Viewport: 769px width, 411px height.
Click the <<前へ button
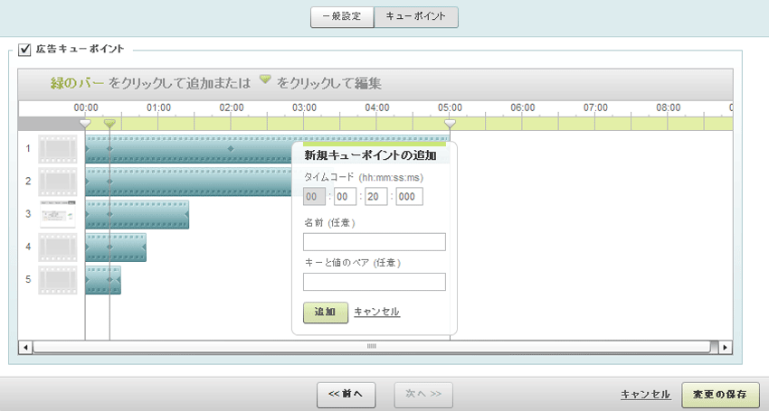[347, 395]
